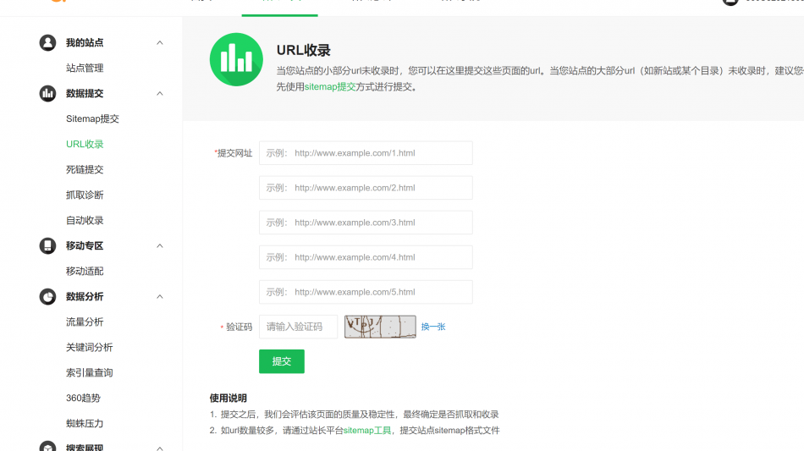Go to 移动适配 page
The height and width of the screenshot is (451, 804).
click(x=85, y=271)
